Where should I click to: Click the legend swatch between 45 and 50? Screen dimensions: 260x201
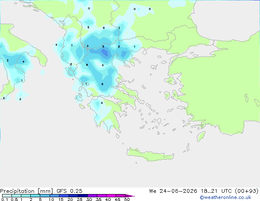point(121,196)
